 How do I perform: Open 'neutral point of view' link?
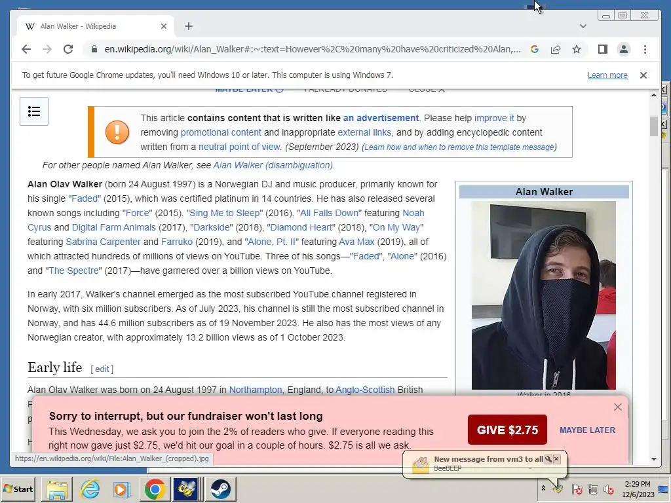coord(239,147)
